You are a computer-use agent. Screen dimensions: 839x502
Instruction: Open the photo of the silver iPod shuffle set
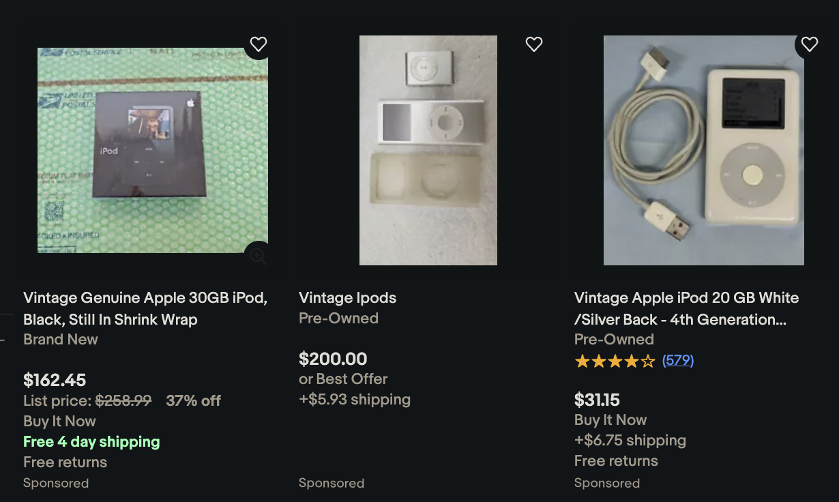click(428, 149)
